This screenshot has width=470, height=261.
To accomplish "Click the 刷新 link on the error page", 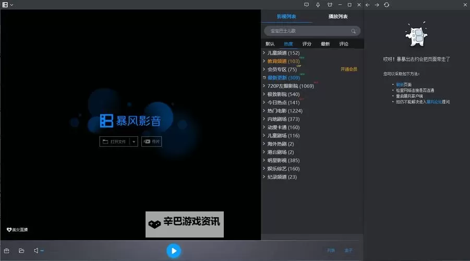I will coord(400,85).
